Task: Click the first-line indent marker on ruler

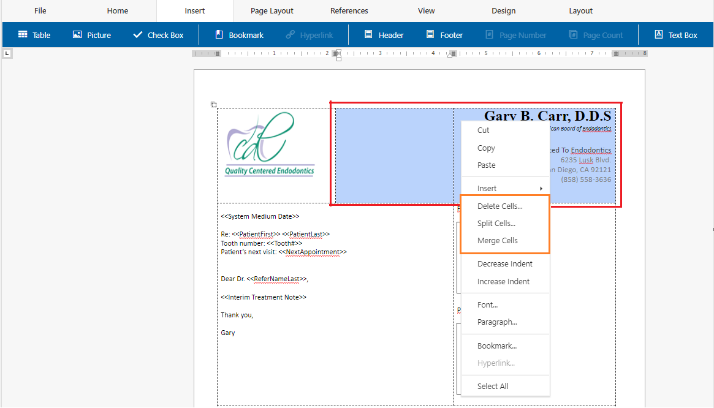Action: 337,51
